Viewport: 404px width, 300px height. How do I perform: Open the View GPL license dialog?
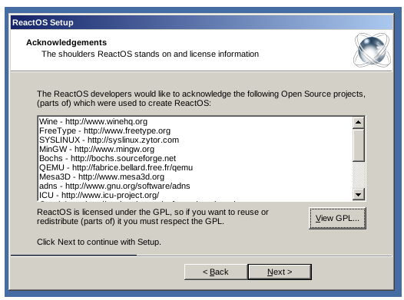337,218
